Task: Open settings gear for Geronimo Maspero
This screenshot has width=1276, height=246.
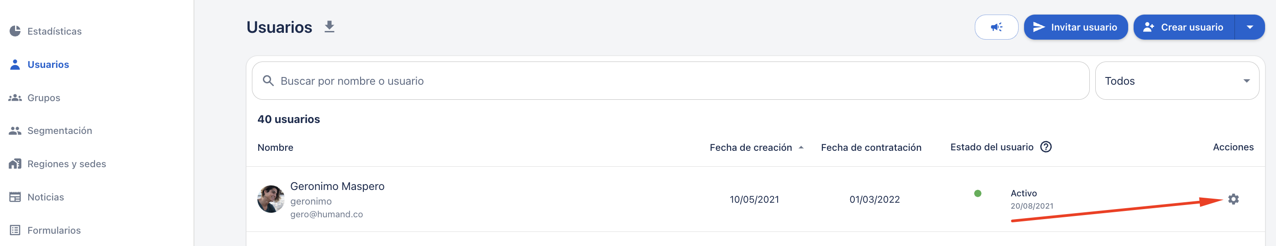Action: tap(1233, 199)
